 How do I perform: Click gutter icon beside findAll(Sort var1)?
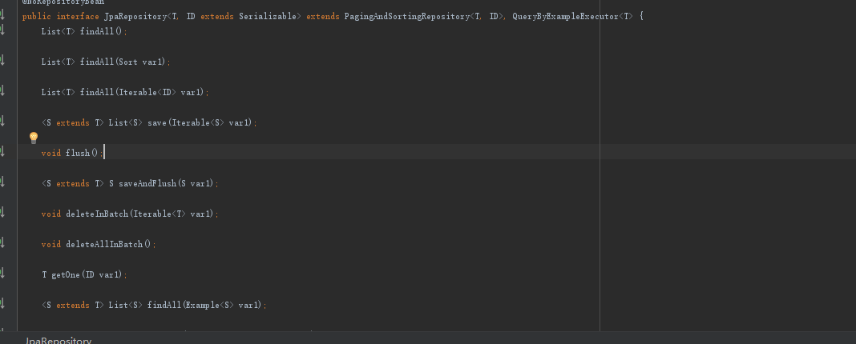(2, 61)
